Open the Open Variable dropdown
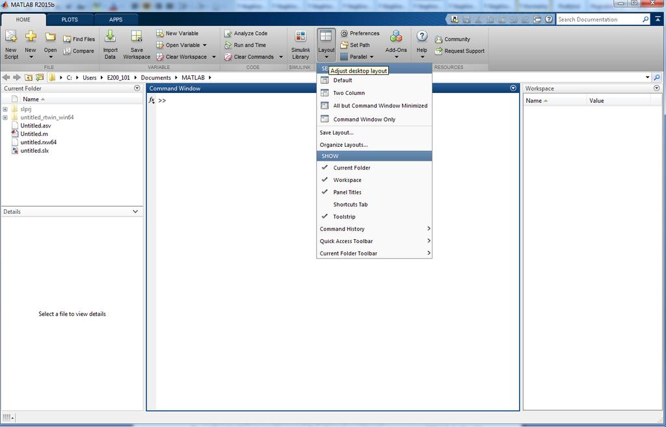 [204, 45]
